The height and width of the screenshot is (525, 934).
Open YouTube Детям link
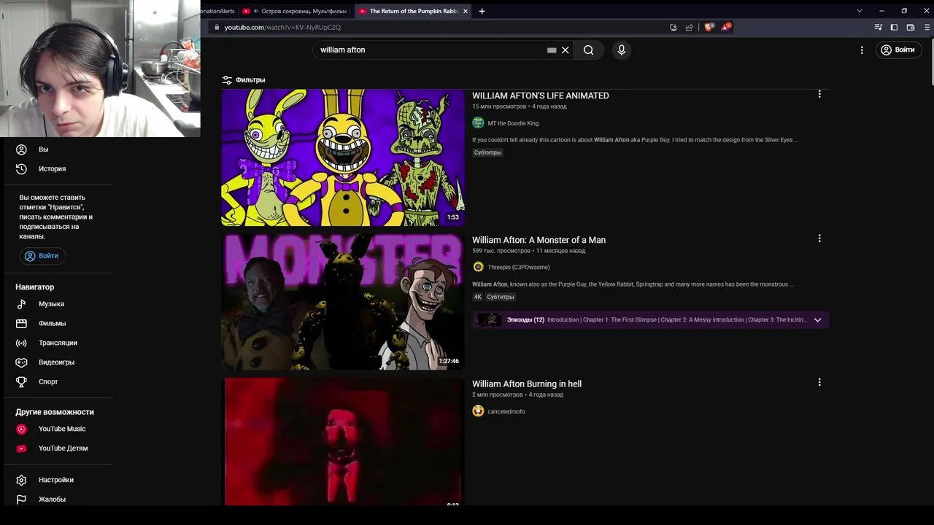click(x=58, y=448)
